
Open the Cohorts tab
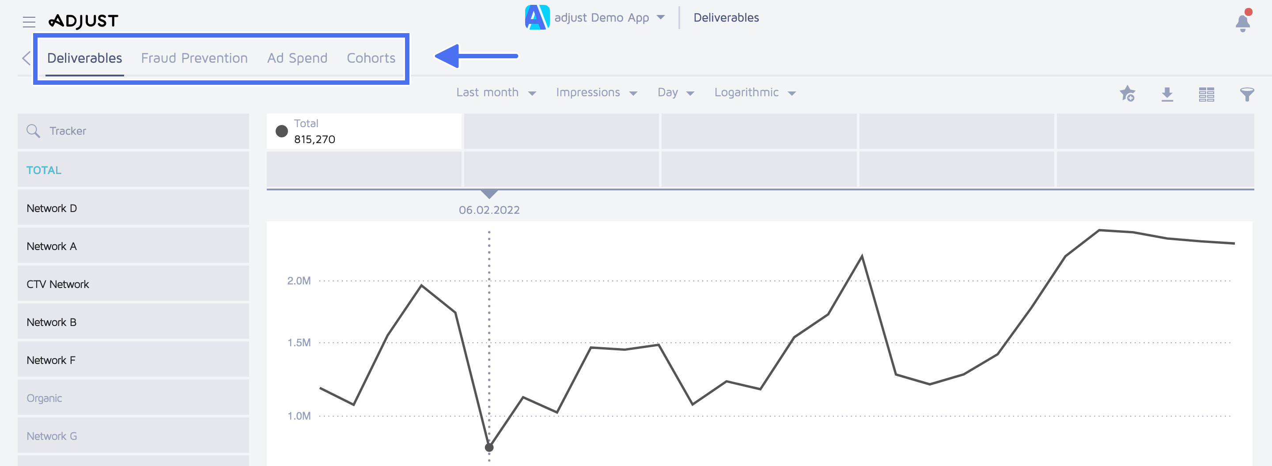pyautogui.click(x=371, y=58)
